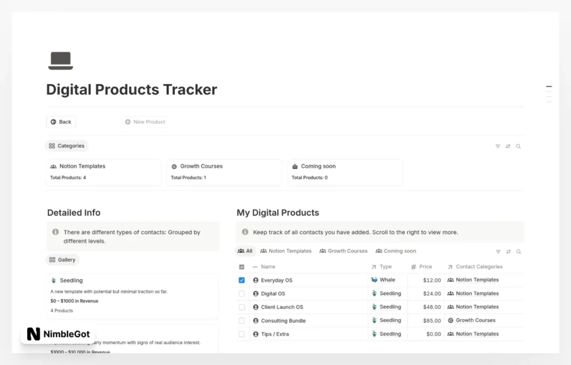Open the Everyday OS product page
The image size is (571, 365).
277,280
